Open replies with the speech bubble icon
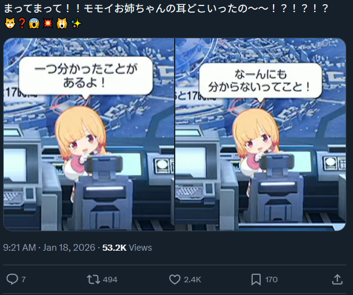The width and height of the screenshot is (353, 295). 12,279
